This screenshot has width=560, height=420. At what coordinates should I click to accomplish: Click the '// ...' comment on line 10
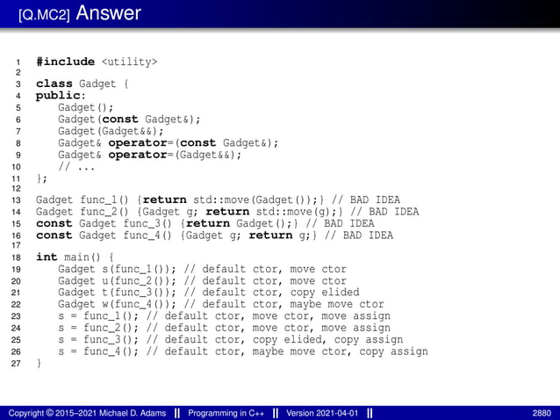pyautogui.click(x=76, y=167)
